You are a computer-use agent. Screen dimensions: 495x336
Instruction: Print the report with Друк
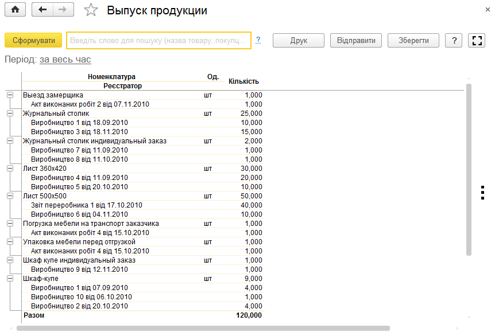[x=299, y=40]
